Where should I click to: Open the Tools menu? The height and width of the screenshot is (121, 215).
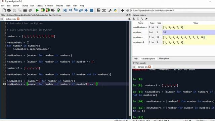click(x=68, y=6)
